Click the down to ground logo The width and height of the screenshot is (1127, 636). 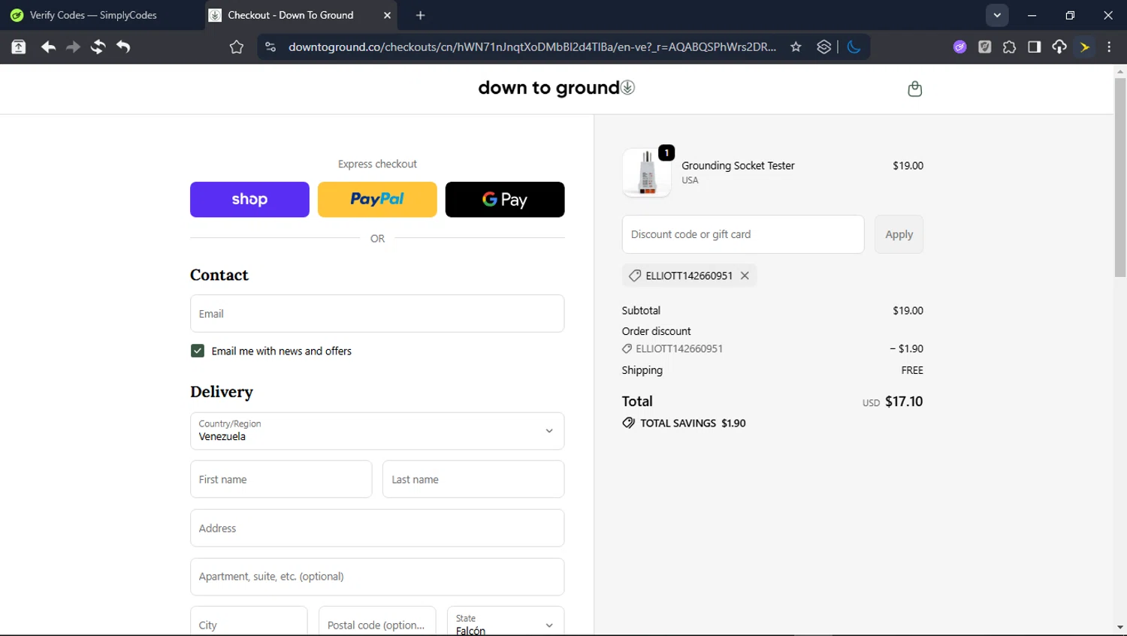tap(556, 88)
